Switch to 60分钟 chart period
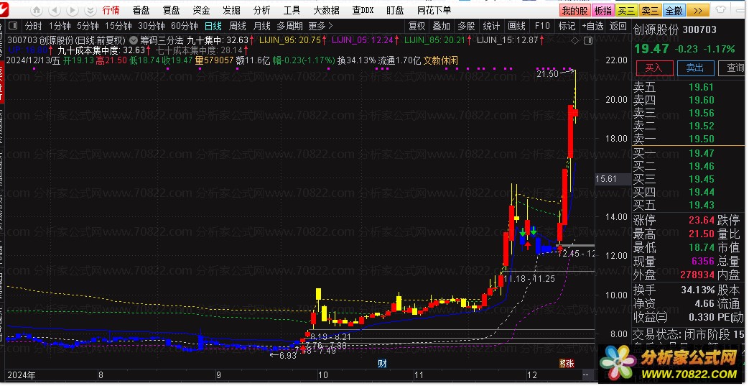The height and width of the screenshot is (386, 749). 184,26
